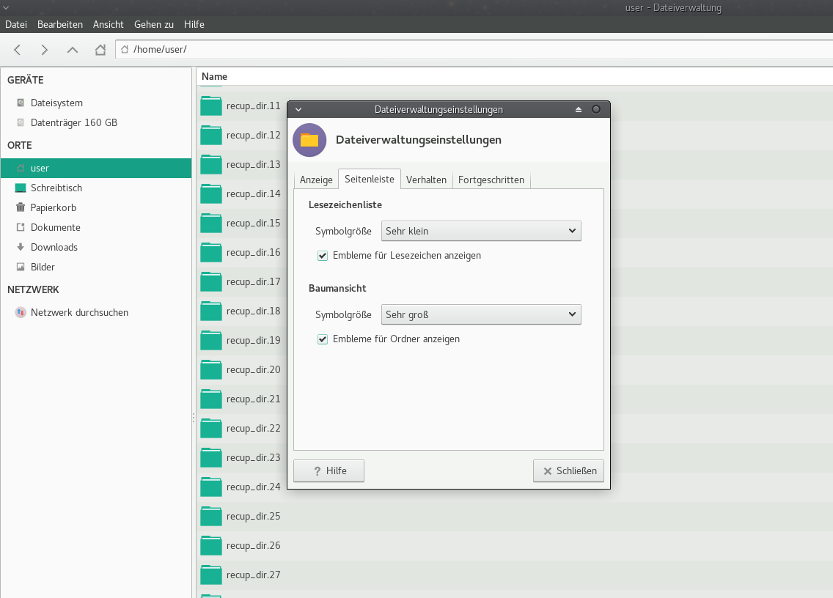Switch to the Fortgeschritten tab
The width and height of the screenshot is (833, 598).
pos(491,180)
